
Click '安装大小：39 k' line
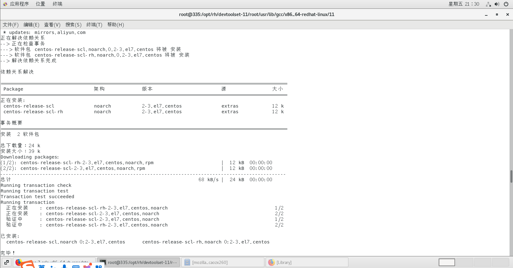20,151
